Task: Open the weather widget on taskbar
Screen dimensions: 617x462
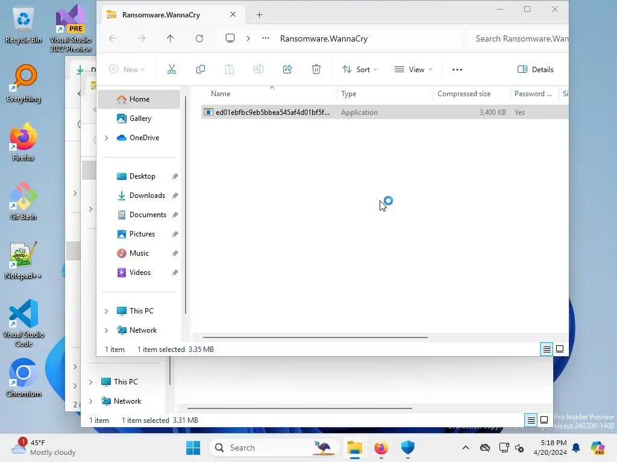Action: pyautogui.click(x=43, y=448)
